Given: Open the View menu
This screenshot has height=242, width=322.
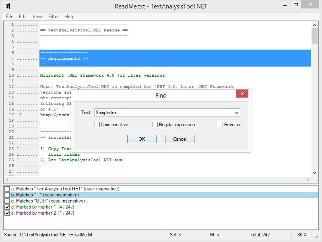Looking at the screenshot, I should click(37, 17).
